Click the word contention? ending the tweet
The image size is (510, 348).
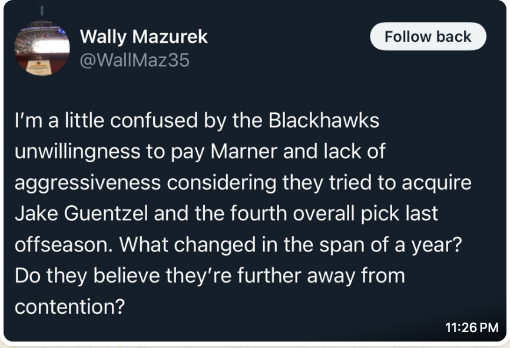coord(70,306)
